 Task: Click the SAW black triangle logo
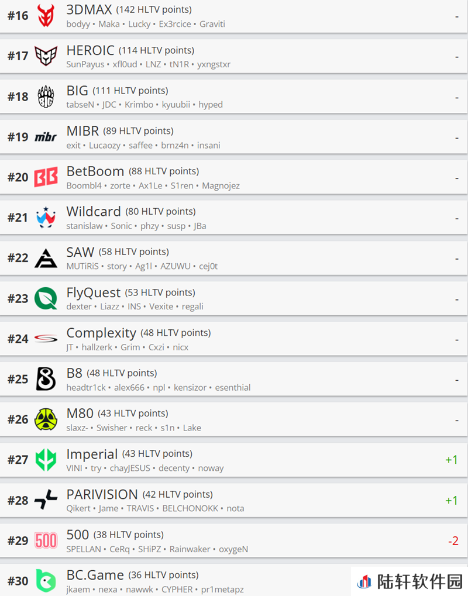tap(46, 258)
